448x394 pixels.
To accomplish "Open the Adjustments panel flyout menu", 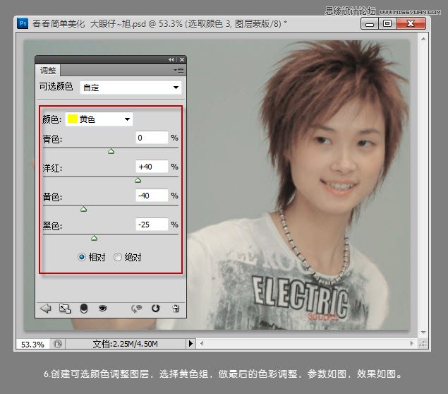I will click(179, 70).
